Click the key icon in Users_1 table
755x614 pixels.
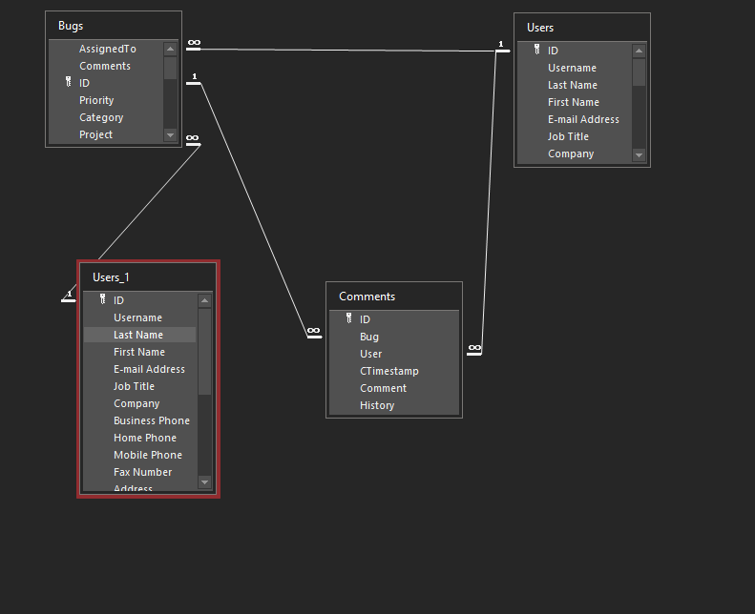[x=102, y=299]
